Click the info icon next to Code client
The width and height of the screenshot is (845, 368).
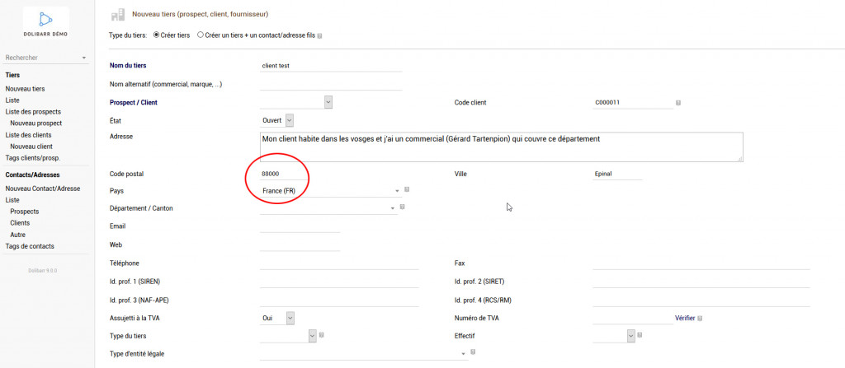click(x=678, y=103)
